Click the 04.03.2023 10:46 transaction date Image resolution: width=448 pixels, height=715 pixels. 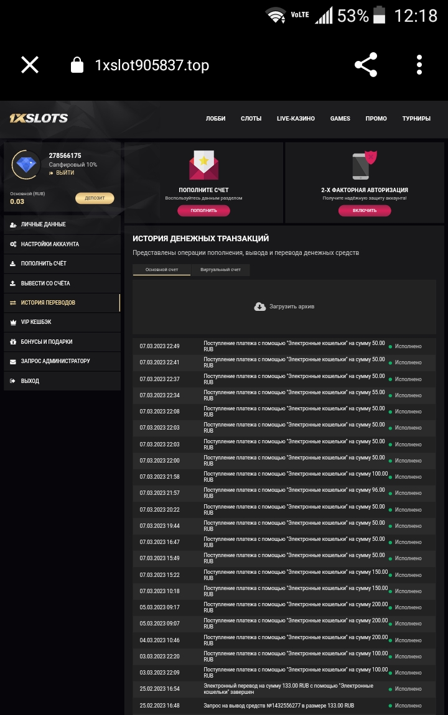(159, 640)
